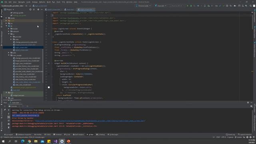Open the Layout Inspector button
The height and width of the screenshot is (144, 256).
245,134
